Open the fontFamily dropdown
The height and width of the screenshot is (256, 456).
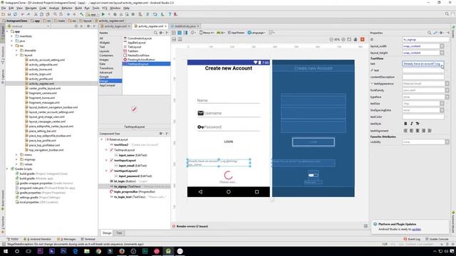(x=447, y=90)
